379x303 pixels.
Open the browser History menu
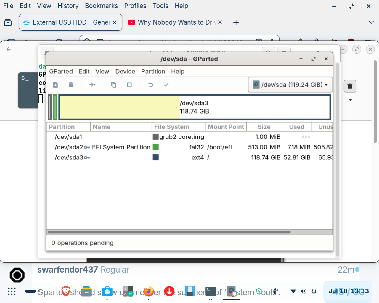coord(68,6)
